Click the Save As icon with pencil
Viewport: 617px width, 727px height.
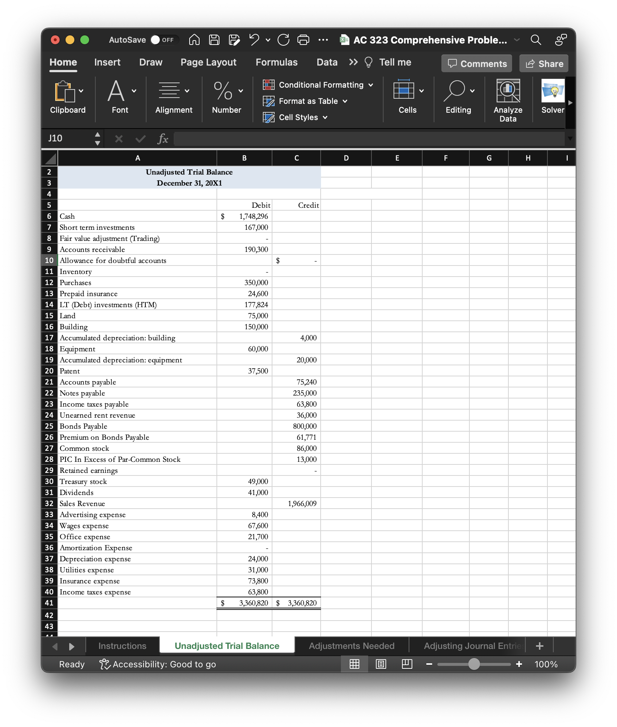(234, 40)
